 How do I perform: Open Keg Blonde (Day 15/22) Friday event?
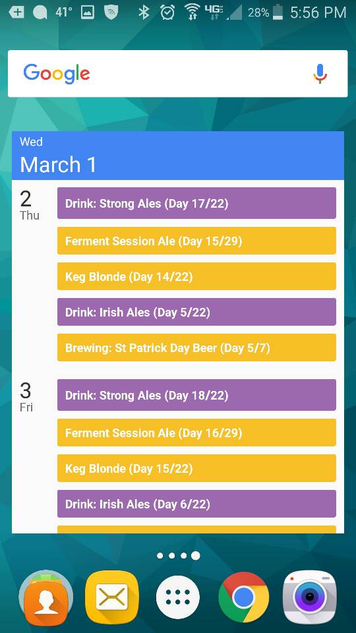(x=196, y=468)
